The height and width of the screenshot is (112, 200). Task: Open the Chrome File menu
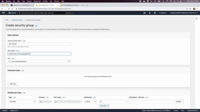tap(14, 1)
